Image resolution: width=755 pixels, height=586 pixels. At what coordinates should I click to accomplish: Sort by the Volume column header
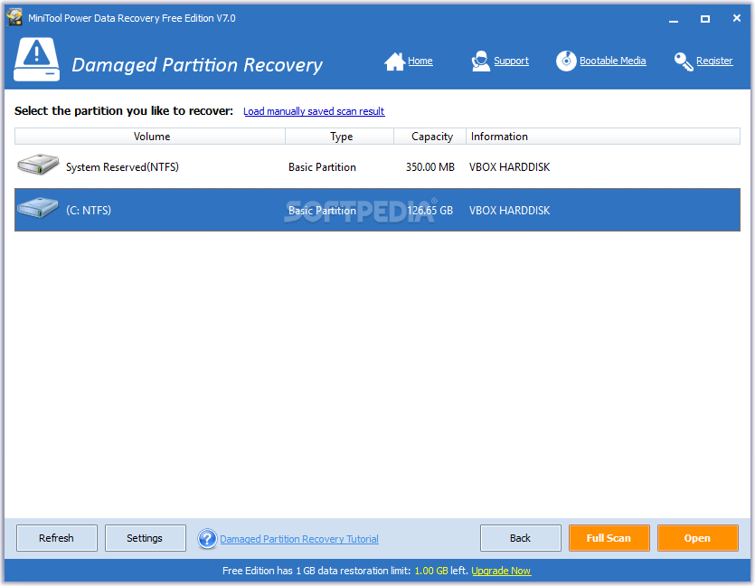(150, 137)
